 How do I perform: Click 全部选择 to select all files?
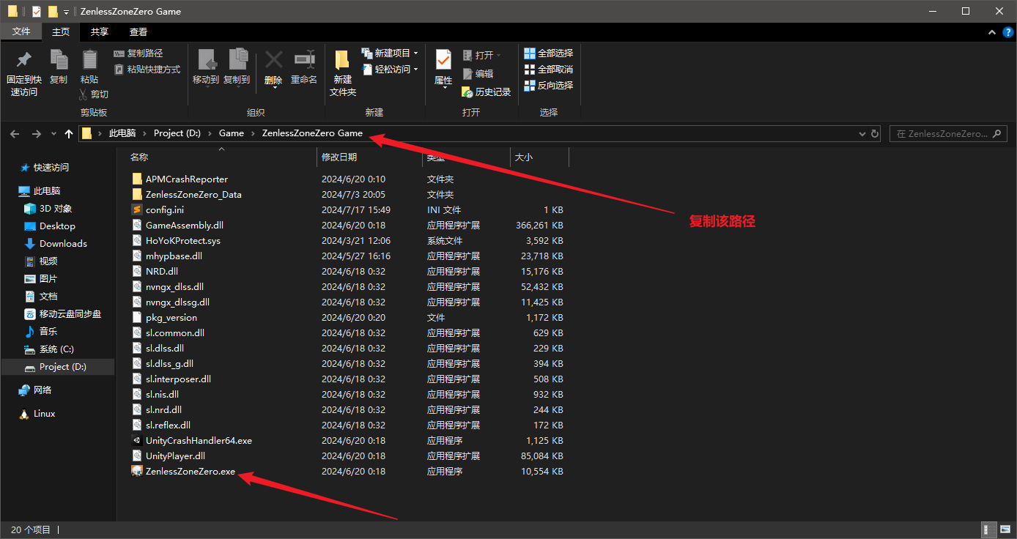(548, 52)
